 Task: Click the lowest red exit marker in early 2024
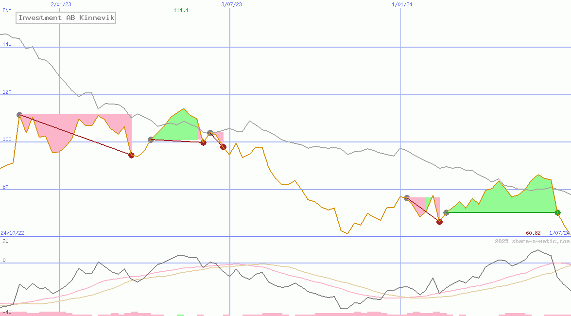pyautogui.click(x=439, y=222)
